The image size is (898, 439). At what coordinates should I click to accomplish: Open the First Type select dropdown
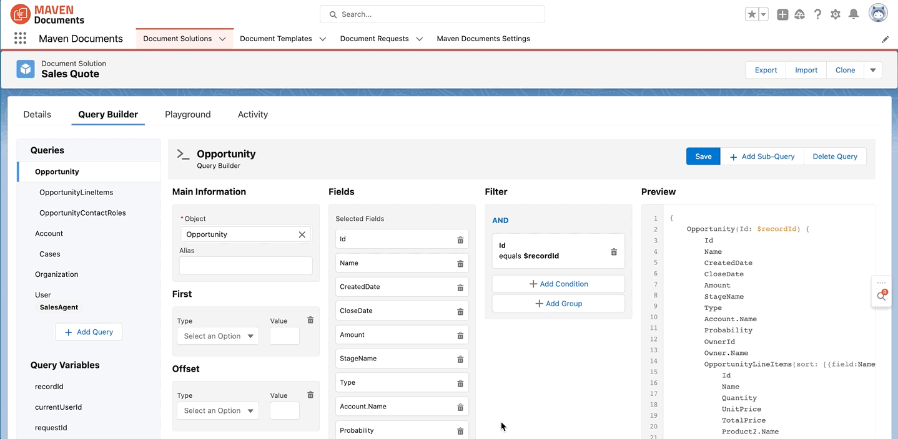coord(218,336)
